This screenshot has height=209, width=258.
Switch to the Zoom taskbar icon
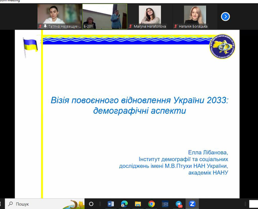tap(192, 204)
